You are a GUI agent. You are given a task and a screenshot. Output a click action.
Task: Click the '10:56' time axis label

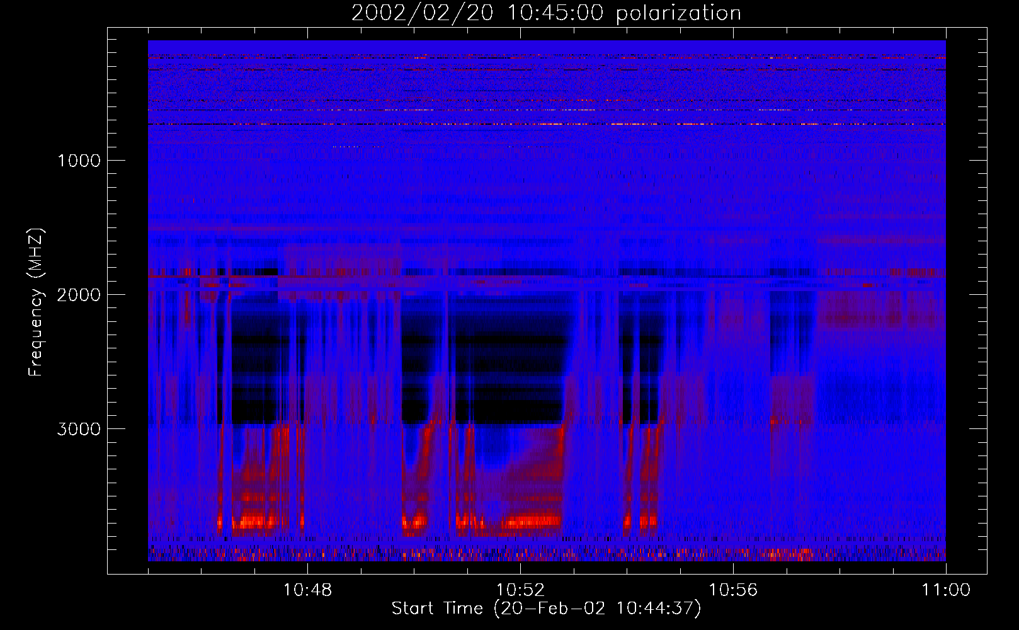coord(733,590)
